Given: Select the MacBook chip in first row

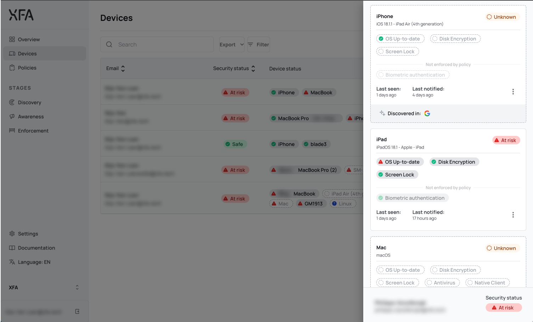Looking at the screenshot, I should click(319, 92).
